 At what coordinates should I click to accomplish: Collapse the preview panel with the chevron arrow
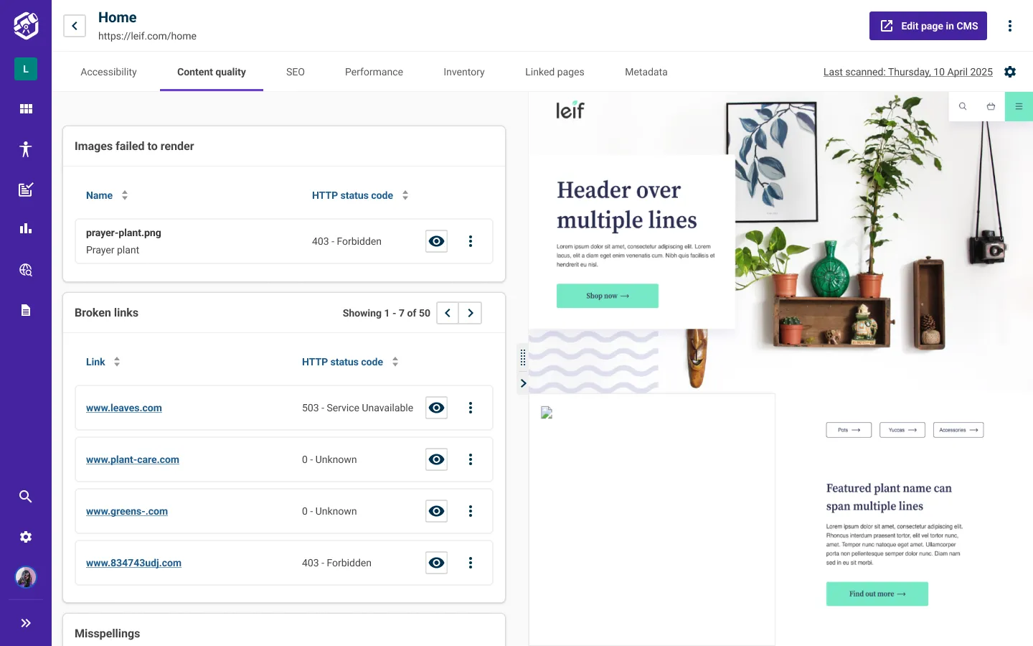[x=523, y=383]
